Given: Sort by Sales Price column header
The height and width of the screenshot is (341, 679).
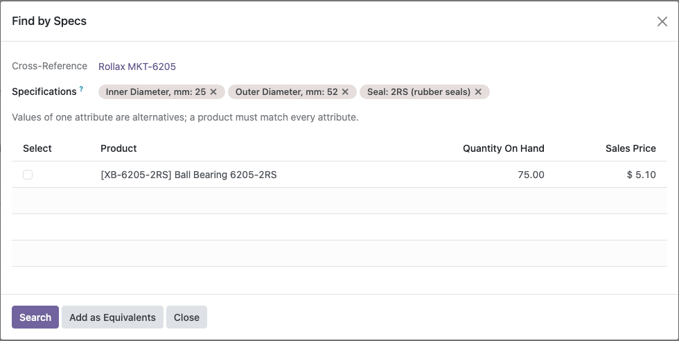Looking at the screenshot, I should tap(630, 148).
